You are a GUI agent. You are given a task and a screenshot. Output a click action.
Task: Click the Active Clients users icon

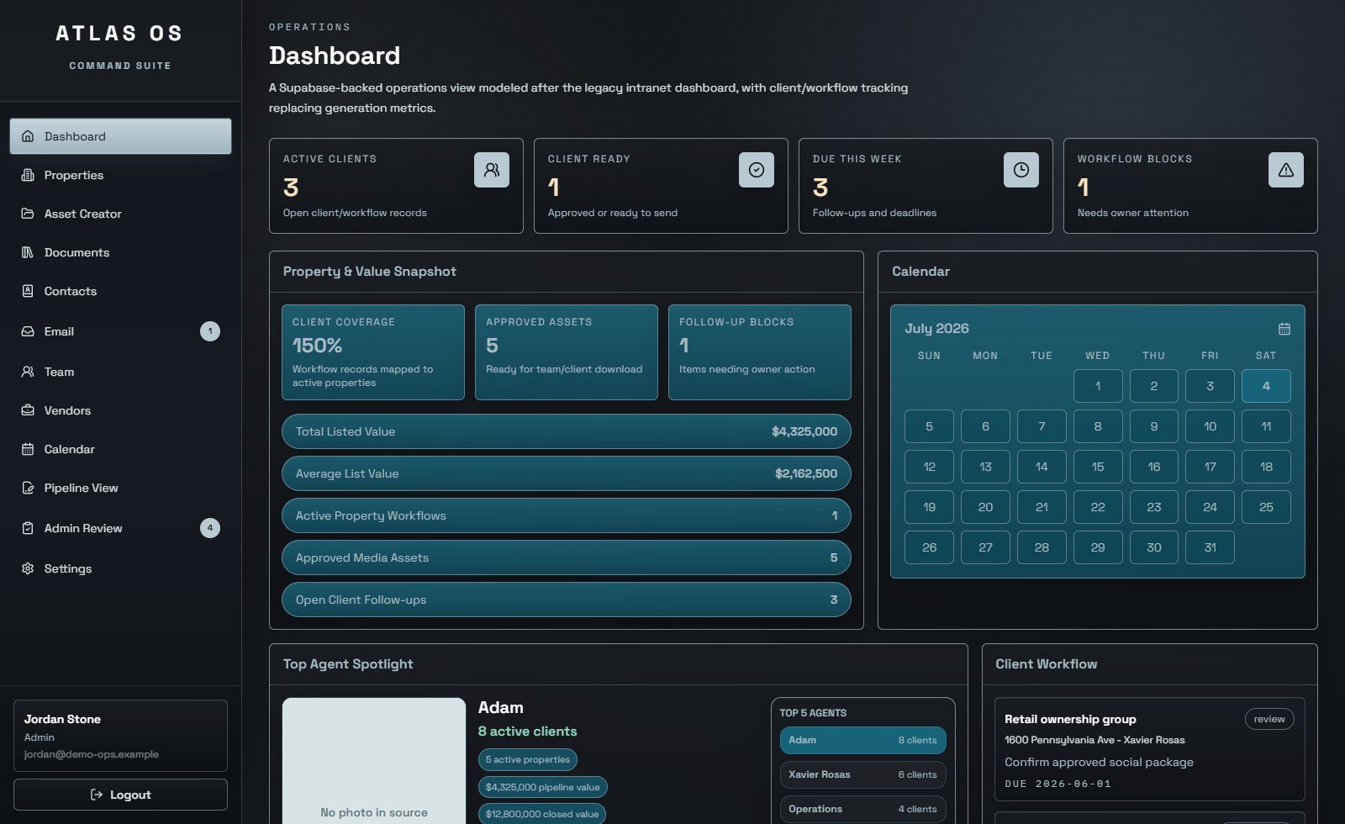(492, 170)
